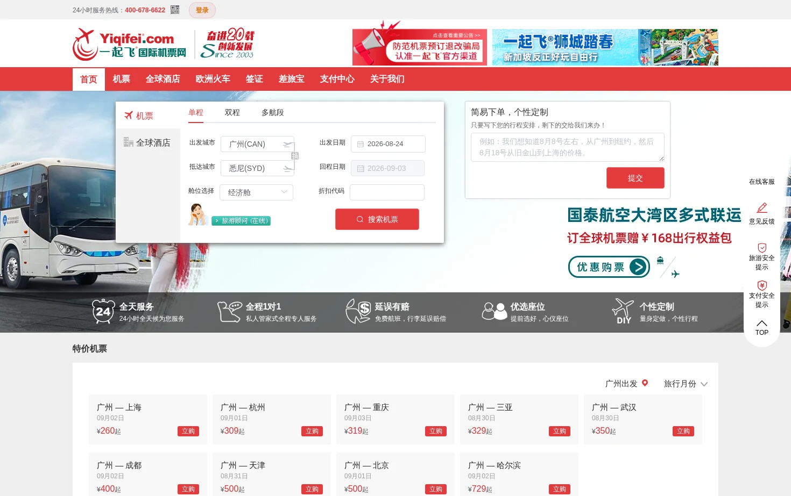Open departure date field 2026-08-24

point(388,144)
